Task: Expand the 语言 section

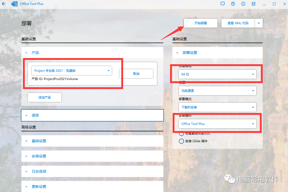Action: click(x=92, y=115)
